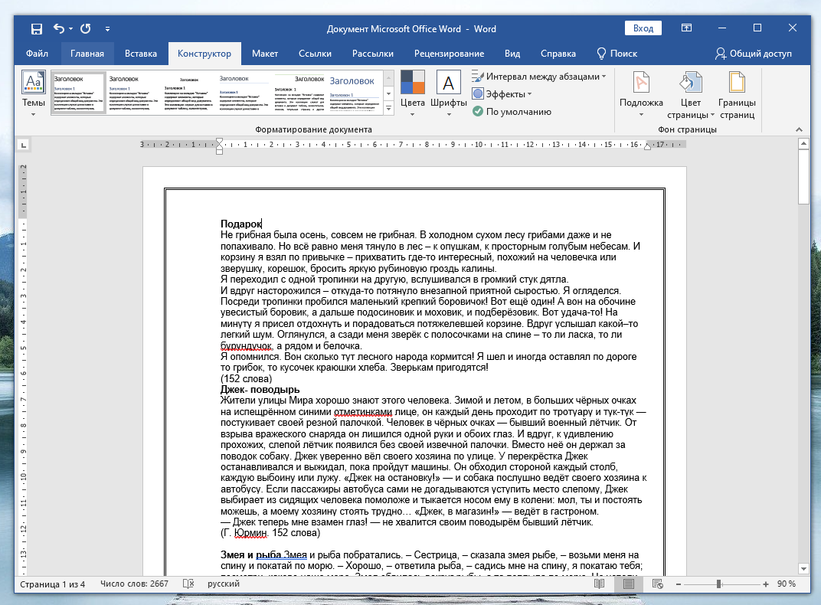
Task: Switch to the Вставка tab
Action: 140,54
